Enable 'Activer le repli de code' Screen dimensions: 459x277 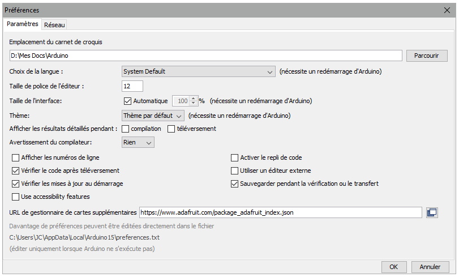click(x=235, y=157)
